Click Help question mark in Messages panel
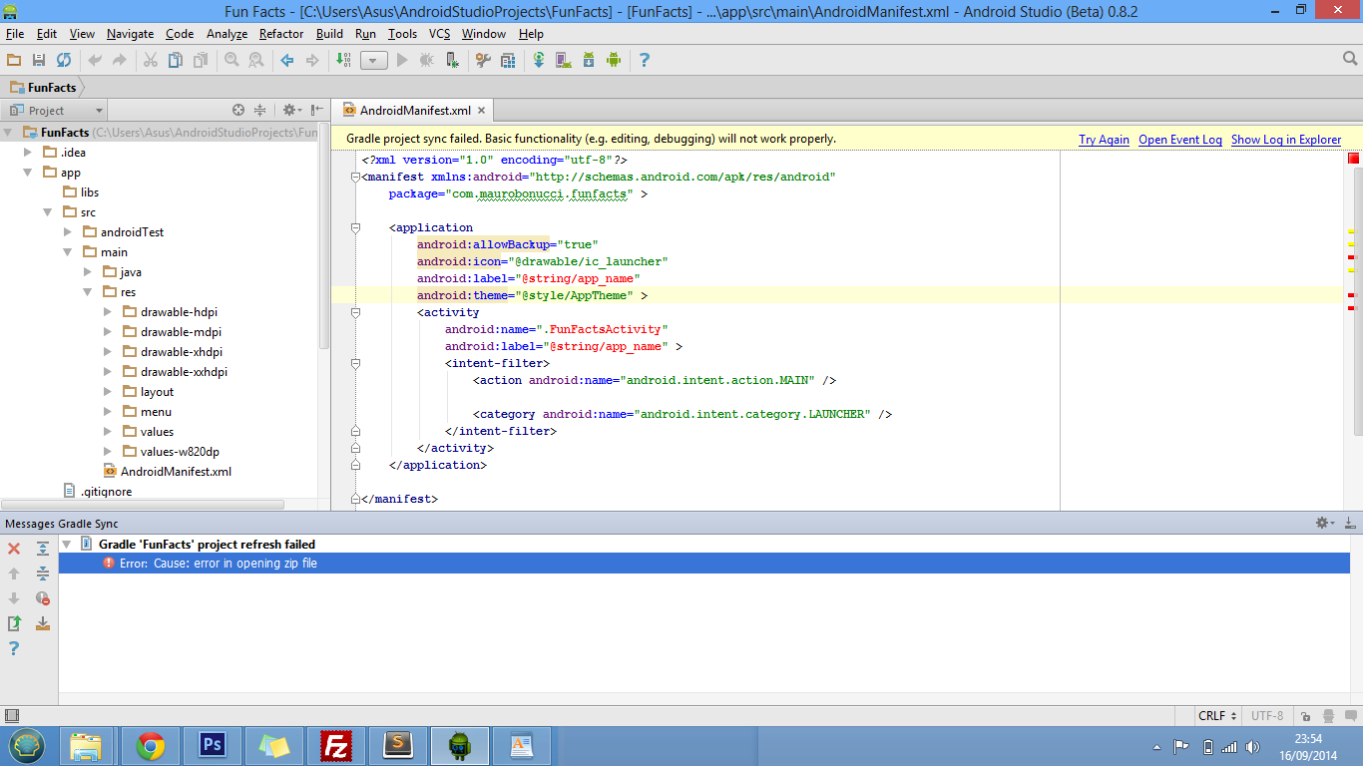 coord(14,648)
